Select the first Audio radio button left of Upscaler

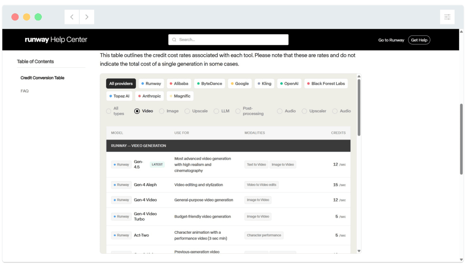click(280, 111)
